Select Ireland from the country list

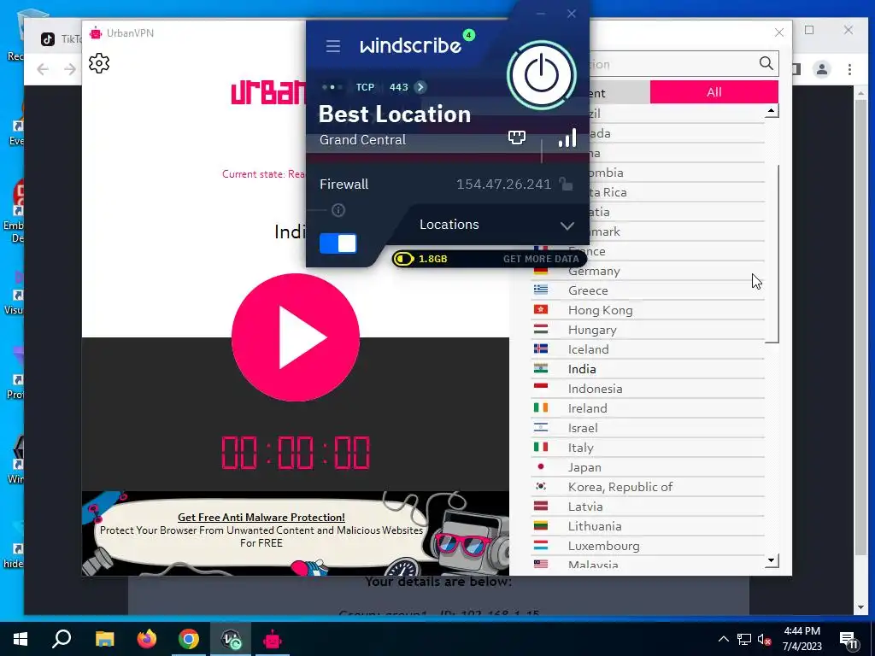tap(648, 408)
